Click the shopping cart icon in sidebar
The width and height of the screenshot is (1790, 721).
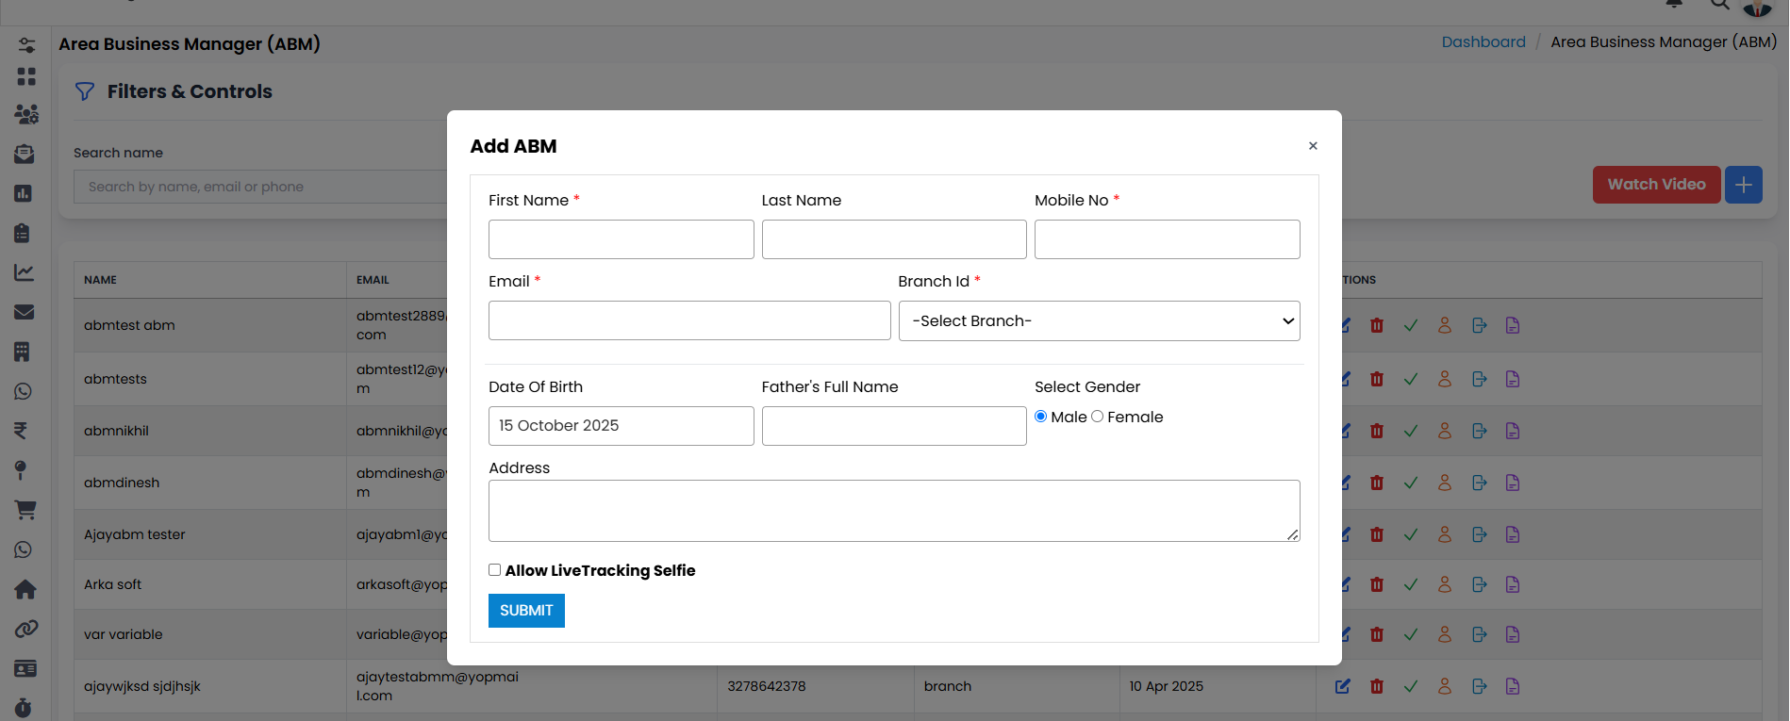[x=25, y=510]
